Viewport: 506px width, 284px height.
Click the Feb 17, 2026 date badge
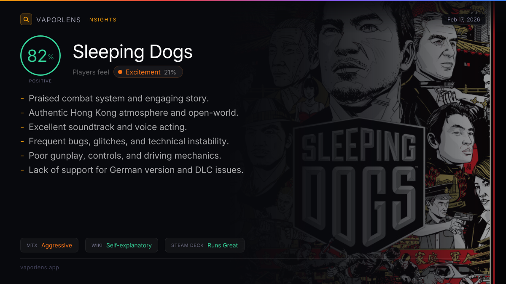463,19
